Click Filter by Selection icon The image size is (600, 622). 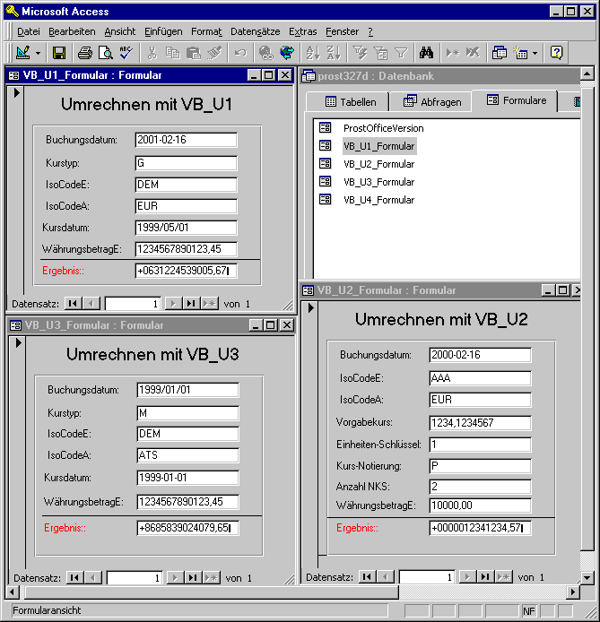pyautogui.click(x=360, y=53)
